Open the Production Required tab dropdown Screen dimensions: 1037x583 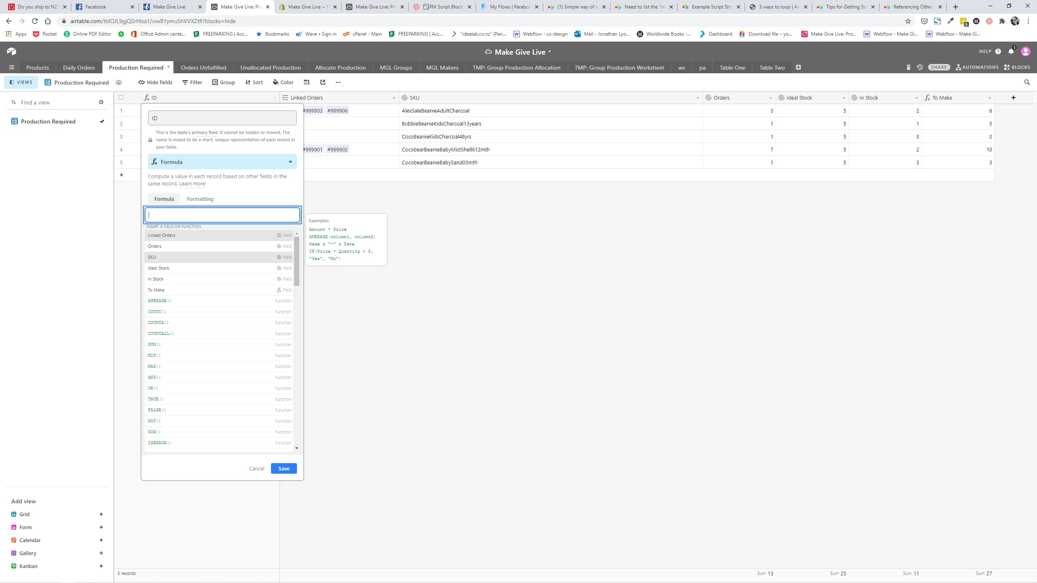point(169,67)
